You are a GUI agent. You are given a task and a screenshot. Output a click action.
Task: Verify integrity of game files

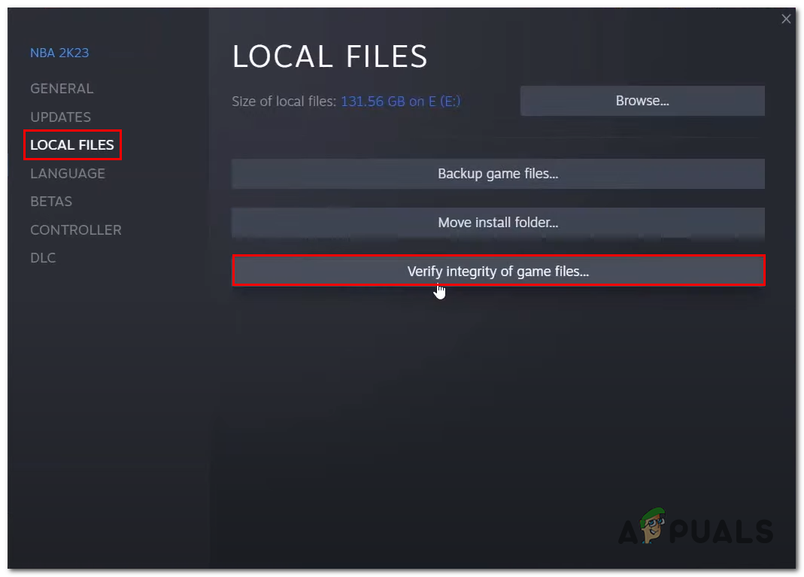[x=498, y=271]
